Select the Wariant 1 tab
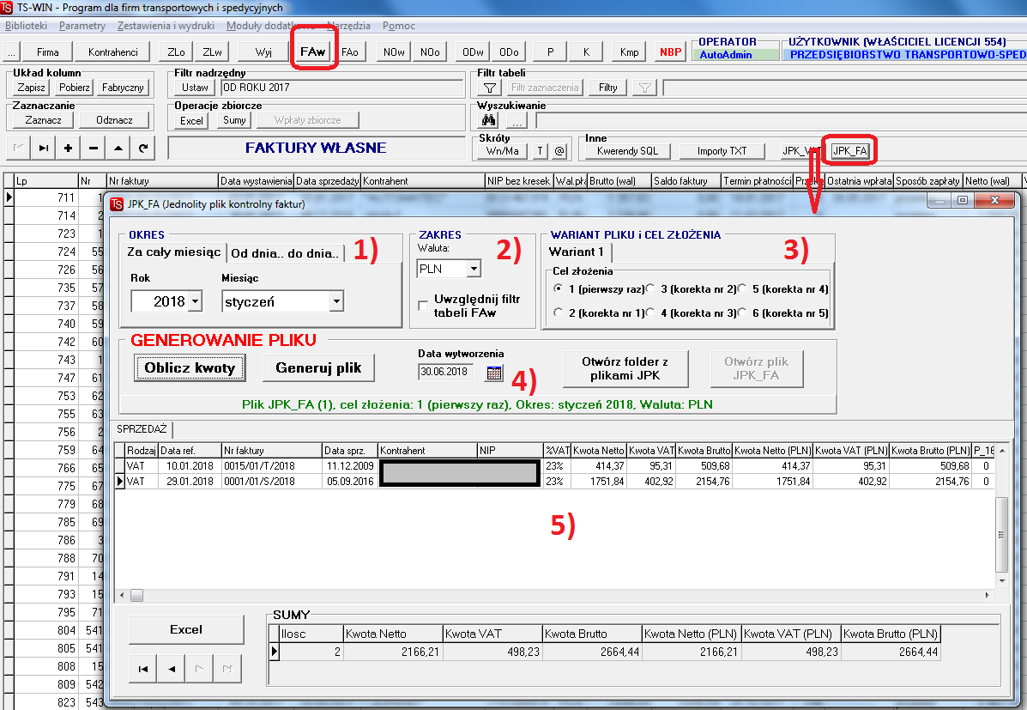 [x=577, y=252]
